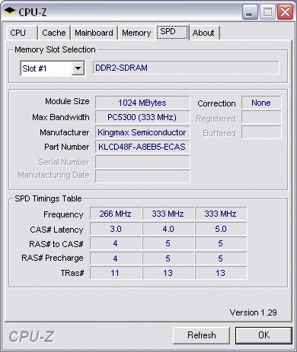Select the Memory tab
The height and width of the screenshot is (352, 297).
[x=136, y=33]
